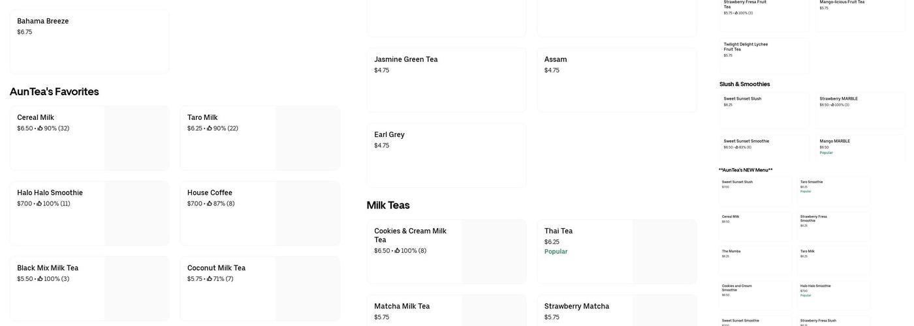Image resolution: width=914 pixels, height=326 pixels.
Task: Select the Strawberry Matcha item
Action: click(x=588, y=310)
